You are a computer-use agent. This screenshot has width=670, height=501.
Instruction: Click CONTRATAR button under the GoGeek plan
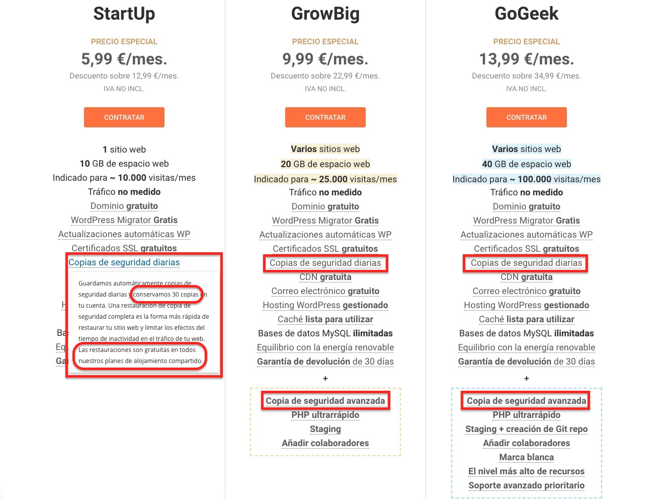point(526,117)
